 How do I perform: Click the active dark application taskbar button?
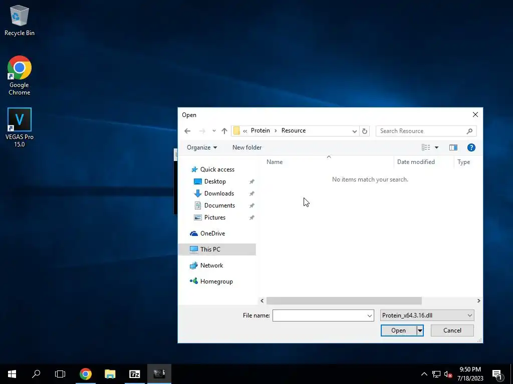[x=159, y=374]
